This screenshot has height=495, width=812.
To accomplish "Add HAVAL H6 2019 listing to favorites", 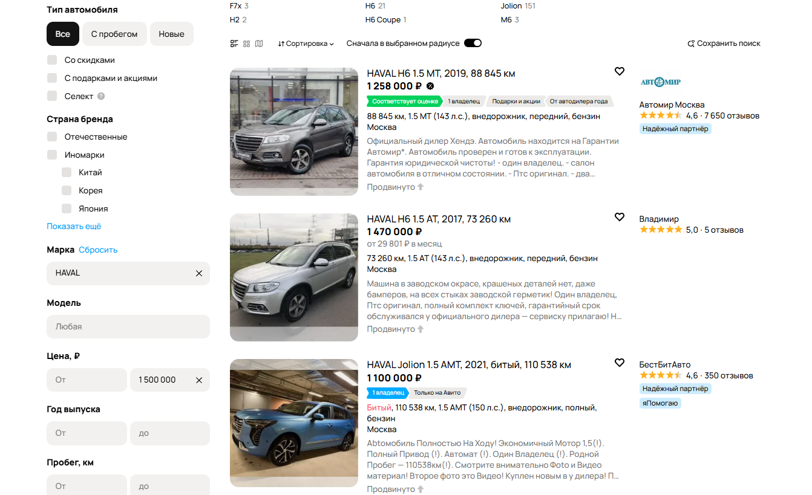I will tap(619, 71).
